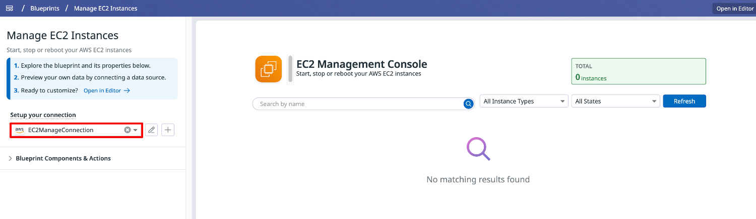Screen dimensions: 756x219
Task: Edit the EC2ManageConnection with pencil icon
Action: tap(151, 130)
